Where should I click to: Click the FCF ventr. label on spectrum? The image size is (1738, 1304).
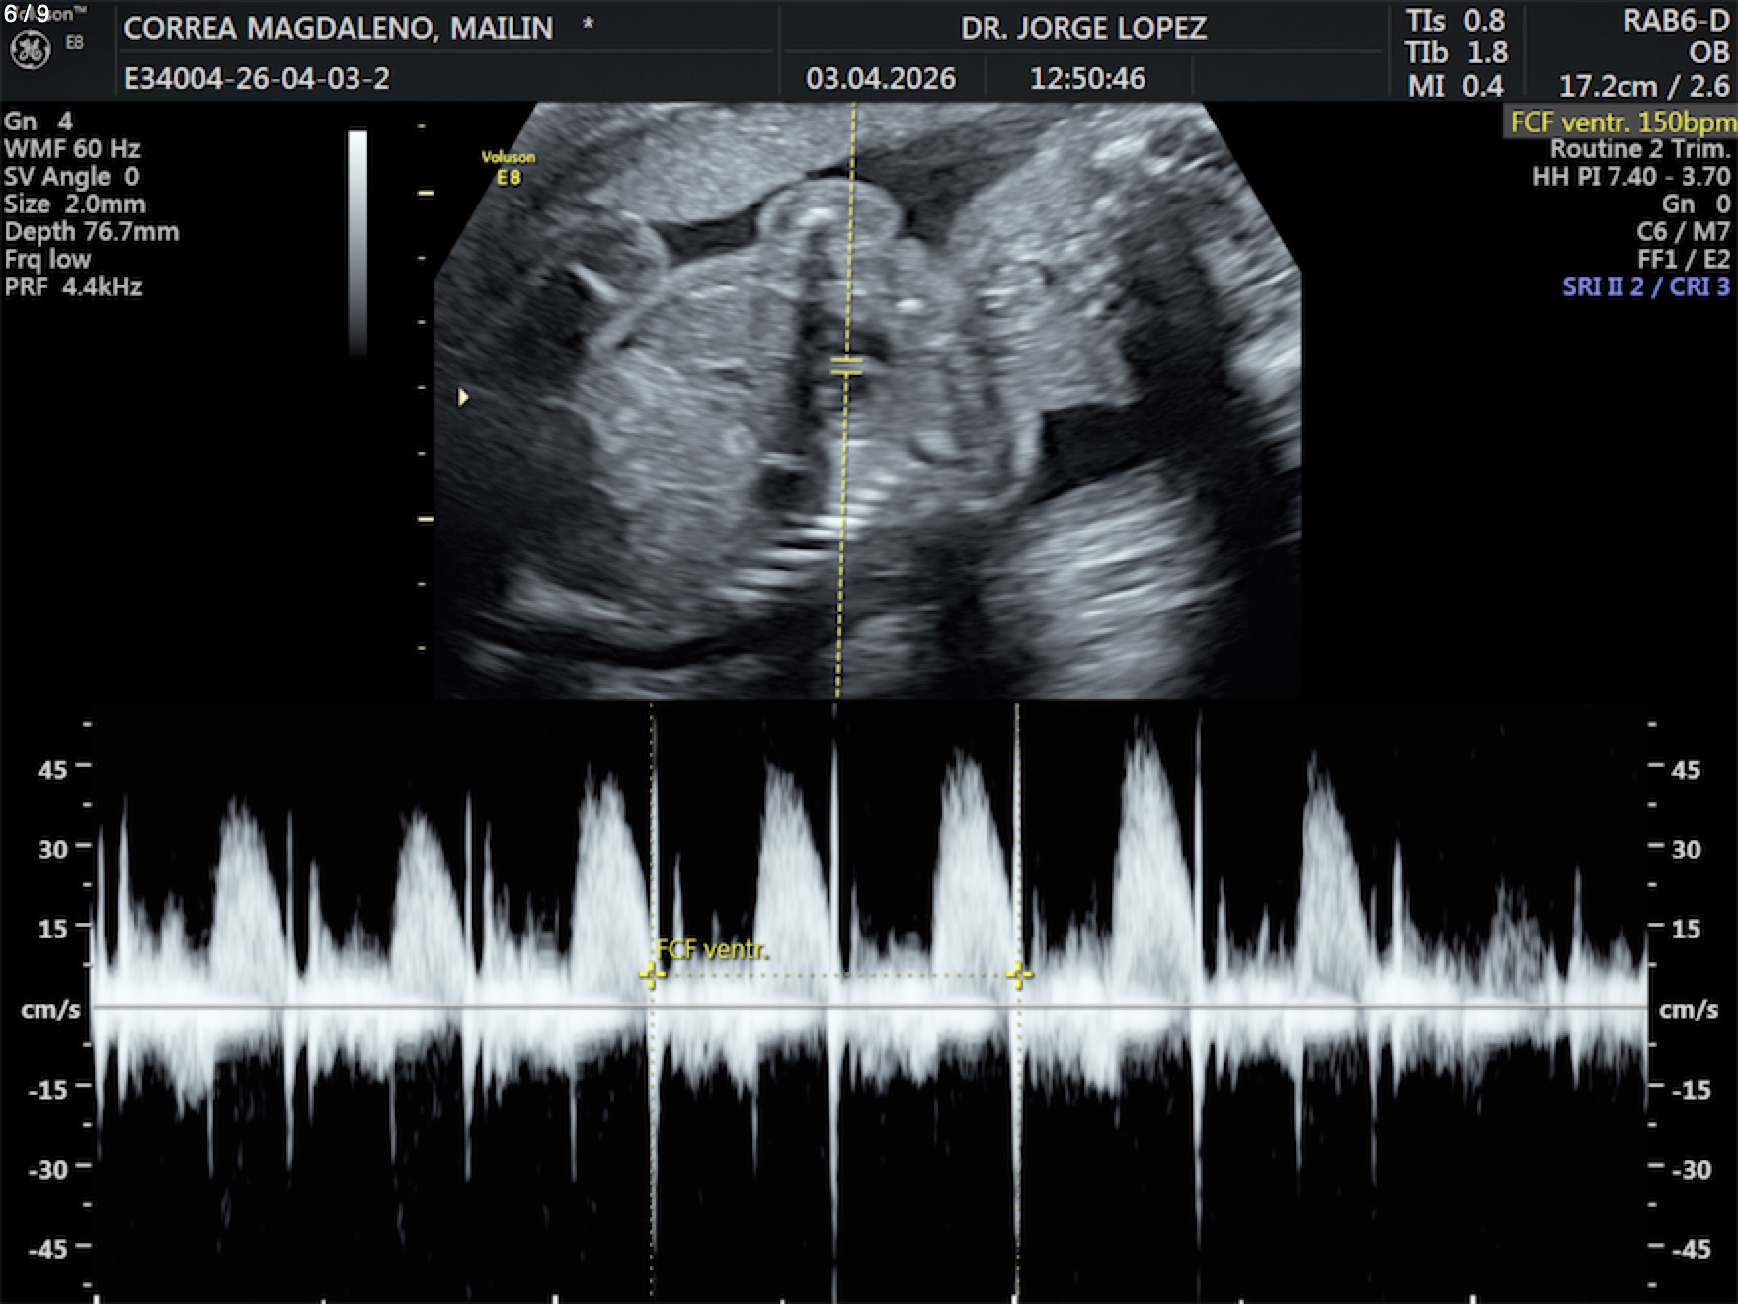pyautogui.click(x=712, y=950)
